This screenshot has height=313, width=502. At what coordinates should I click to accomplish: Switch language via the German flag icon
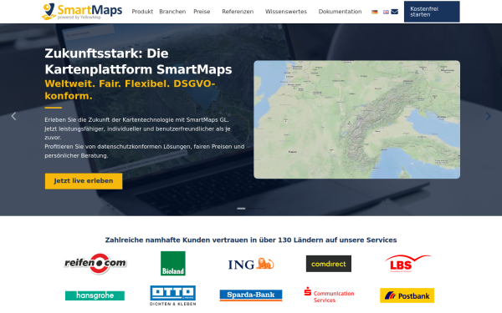click(374, 12)
